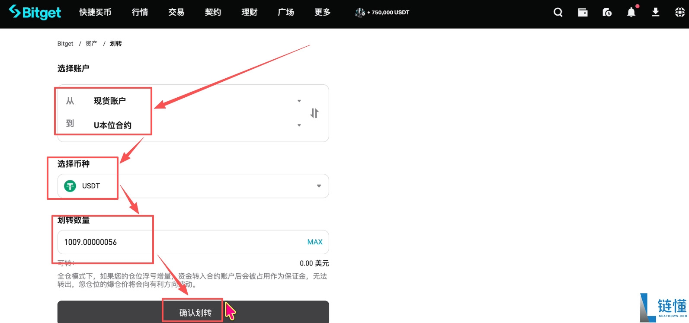The width and height of the screenshot is (689, 323).
Task: Open the search magnifier icon
Action: coord(558,12)
